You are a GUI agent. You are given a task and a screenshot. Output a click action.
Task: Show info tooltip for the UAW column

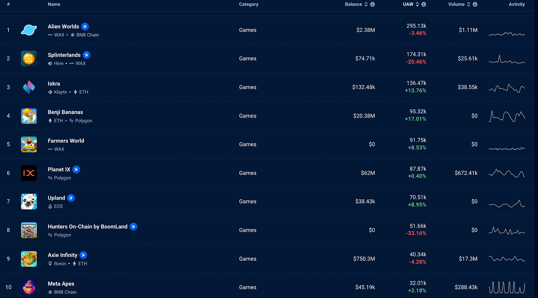423,4
